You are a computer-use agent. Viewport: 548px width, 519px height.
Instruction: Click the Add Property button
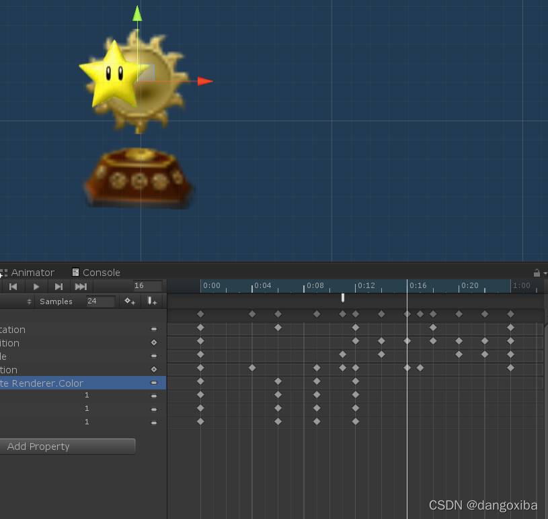pos(67,446)
